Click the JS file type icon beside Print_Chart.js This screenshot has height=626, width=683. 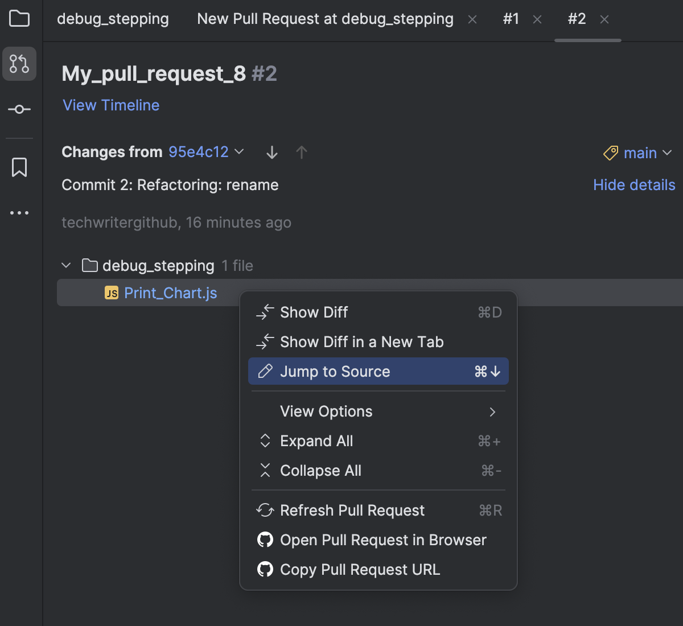point(112,292)
